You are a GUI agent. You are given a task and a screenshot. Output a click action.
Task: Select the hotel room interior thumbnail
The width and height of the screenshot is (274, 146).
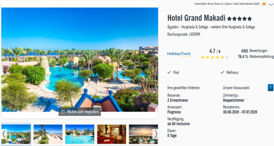click(x=111, y=134)
